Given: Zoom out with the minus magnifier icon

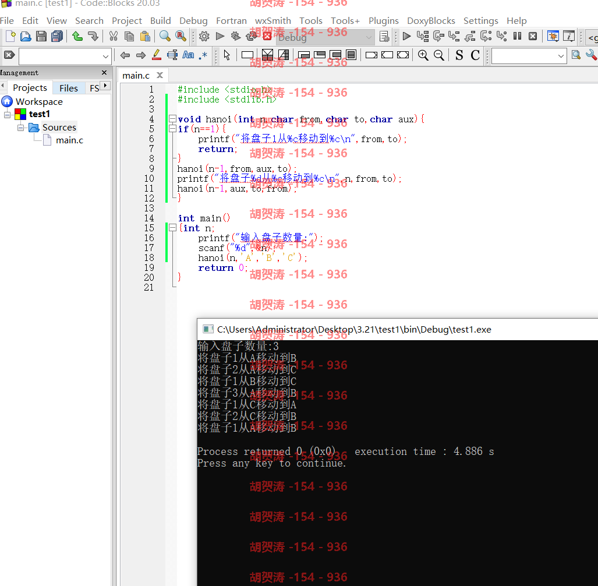Looking at the screenshot, I should click(x=439, y=56).
